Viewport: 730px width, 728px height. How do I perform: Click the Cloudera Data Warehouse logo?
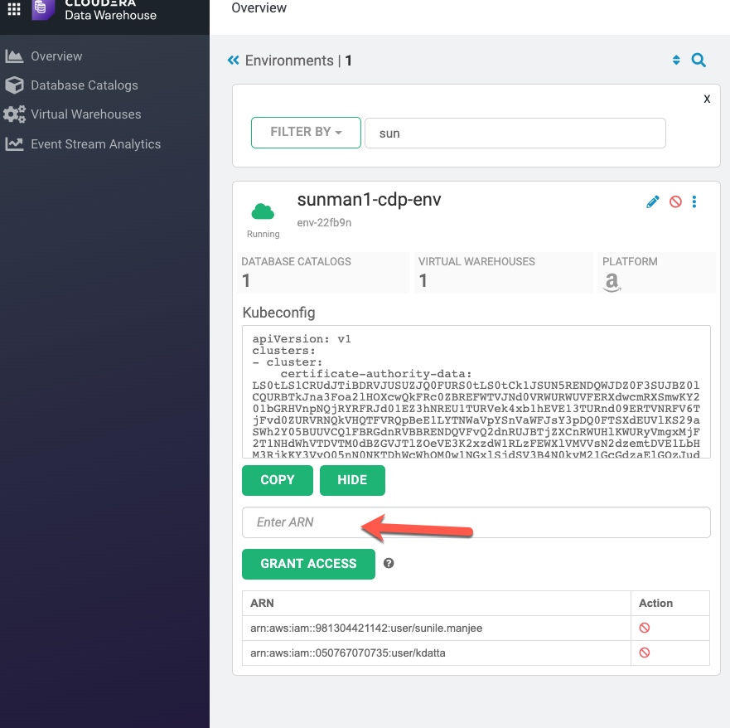pos(79,12)
